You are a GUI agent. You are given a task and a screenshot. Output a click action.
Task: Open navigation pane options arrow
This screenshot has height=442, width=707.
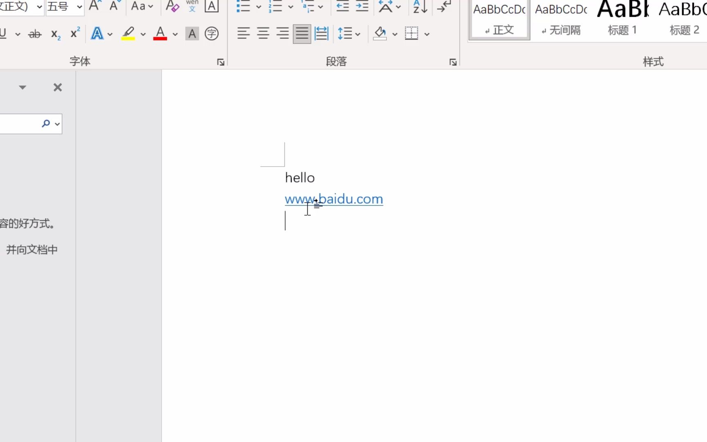[x=23, y=87]
